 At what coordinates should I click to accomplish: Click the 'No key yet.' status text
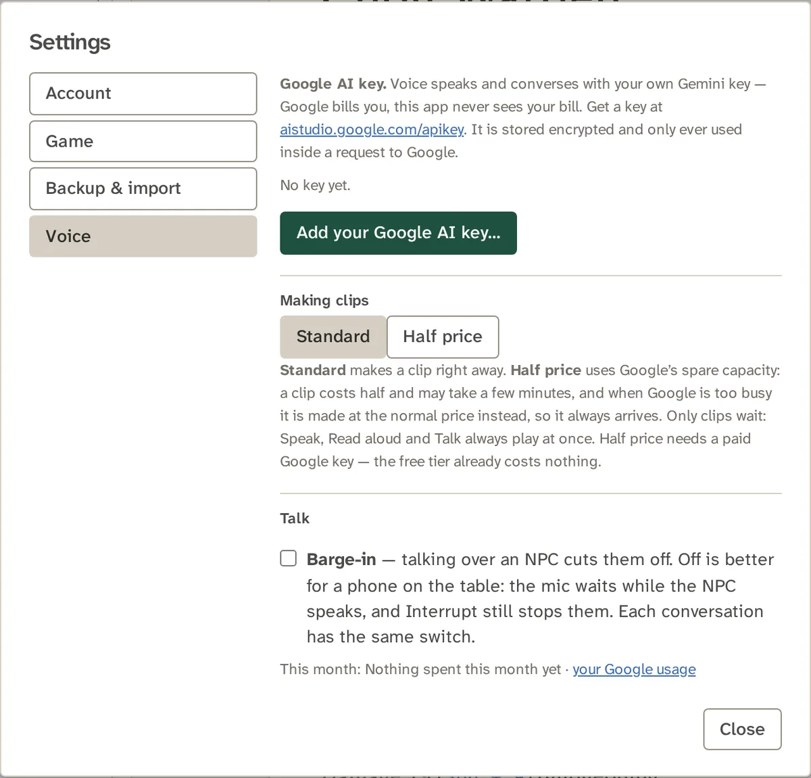[315, 185]
